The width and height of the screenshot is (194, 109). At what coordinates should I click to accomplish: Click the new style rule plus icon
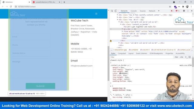coord(186,57)
